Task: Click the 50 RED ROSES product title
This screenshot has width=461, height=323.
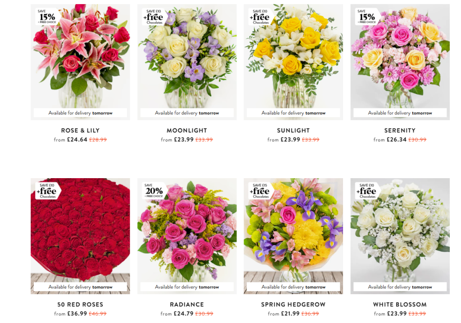Action: pos(80,305)
